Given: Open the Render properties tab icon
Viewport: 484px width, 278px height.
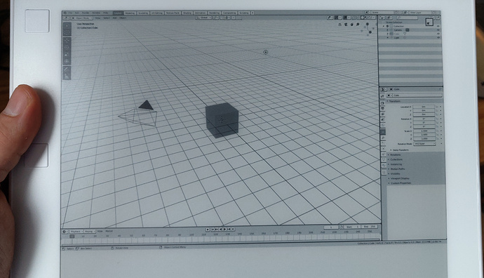Looking at the screenshot, I should [x=383, y=103].
